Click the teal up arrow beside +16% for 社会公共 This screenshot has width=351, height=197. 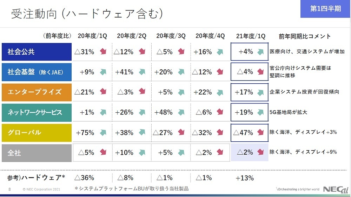[x=220, y=52]
